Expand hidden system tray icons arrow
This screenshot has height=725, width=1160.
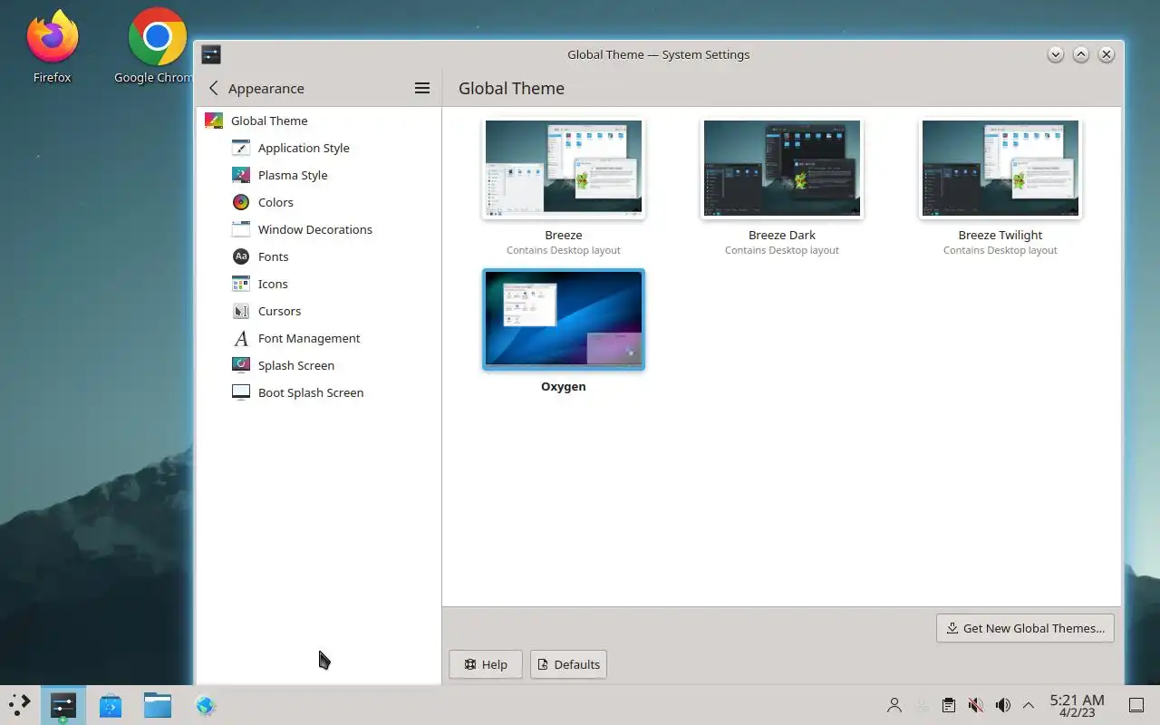(x=1029, y=705)
